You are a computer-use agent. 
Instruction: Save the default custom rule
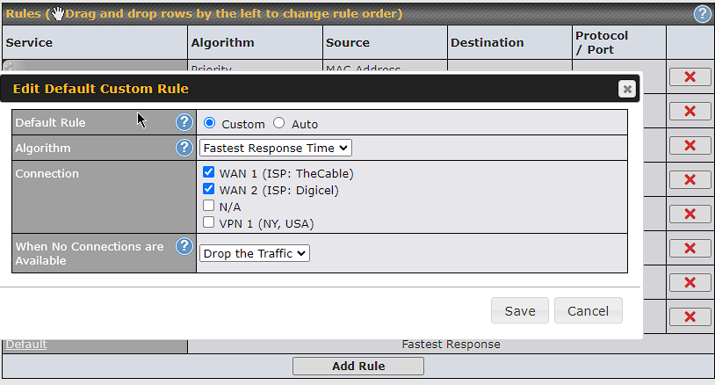(x=520, y=310)
